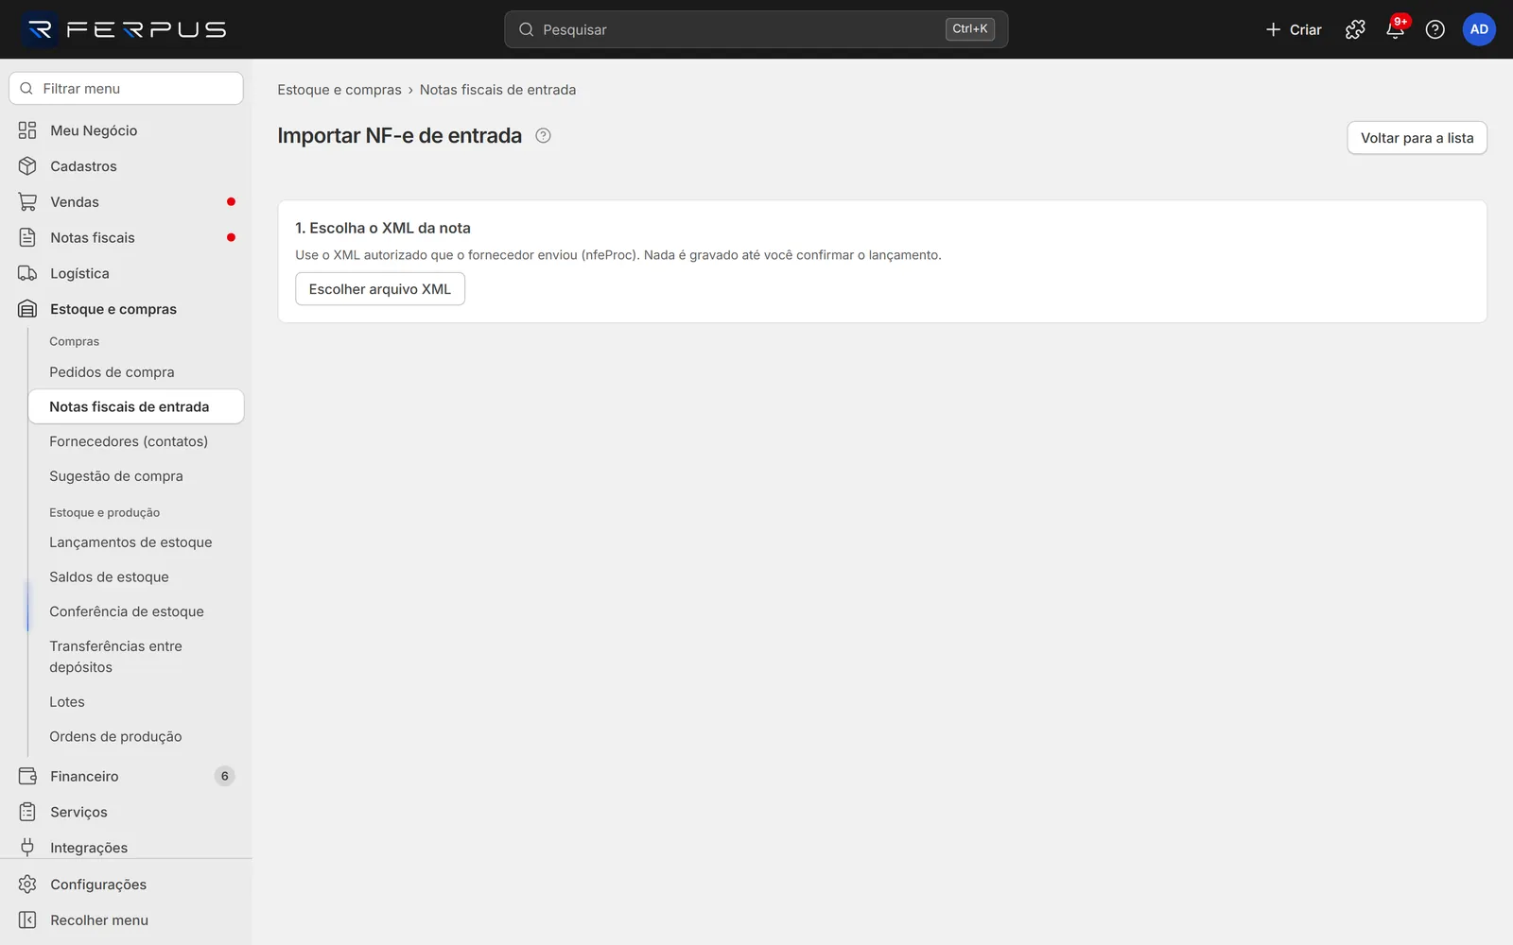The width and height of the screenshot is (1513, 945).
Task: Open notifications bell icon
Action: click(1395, 29)
